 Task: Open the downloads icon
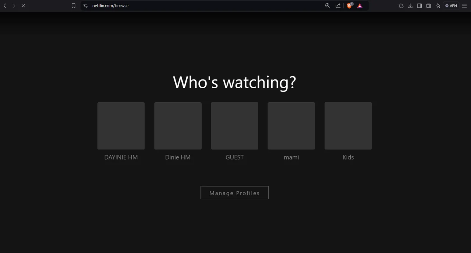pos(410,6)
